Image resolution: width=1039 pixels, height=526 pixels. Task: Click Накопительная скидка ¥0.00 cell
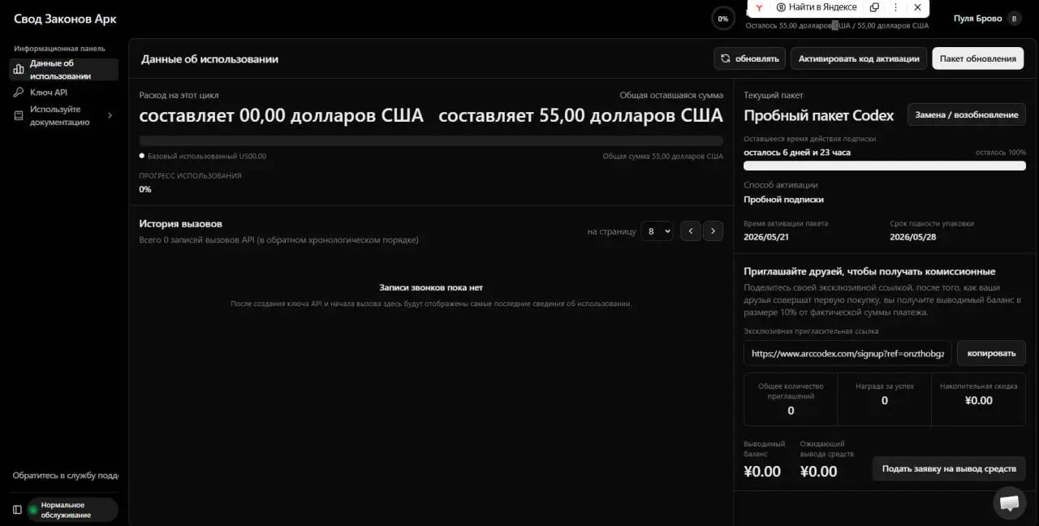[x=978, y=399]
